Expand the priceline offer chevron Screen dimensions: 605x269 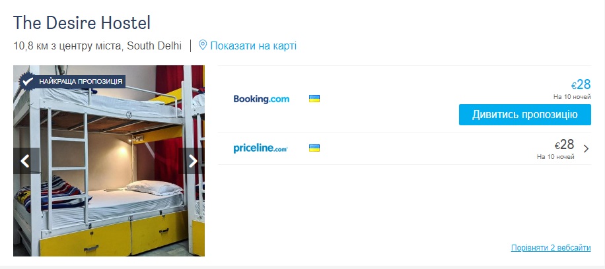click(586, 148)
